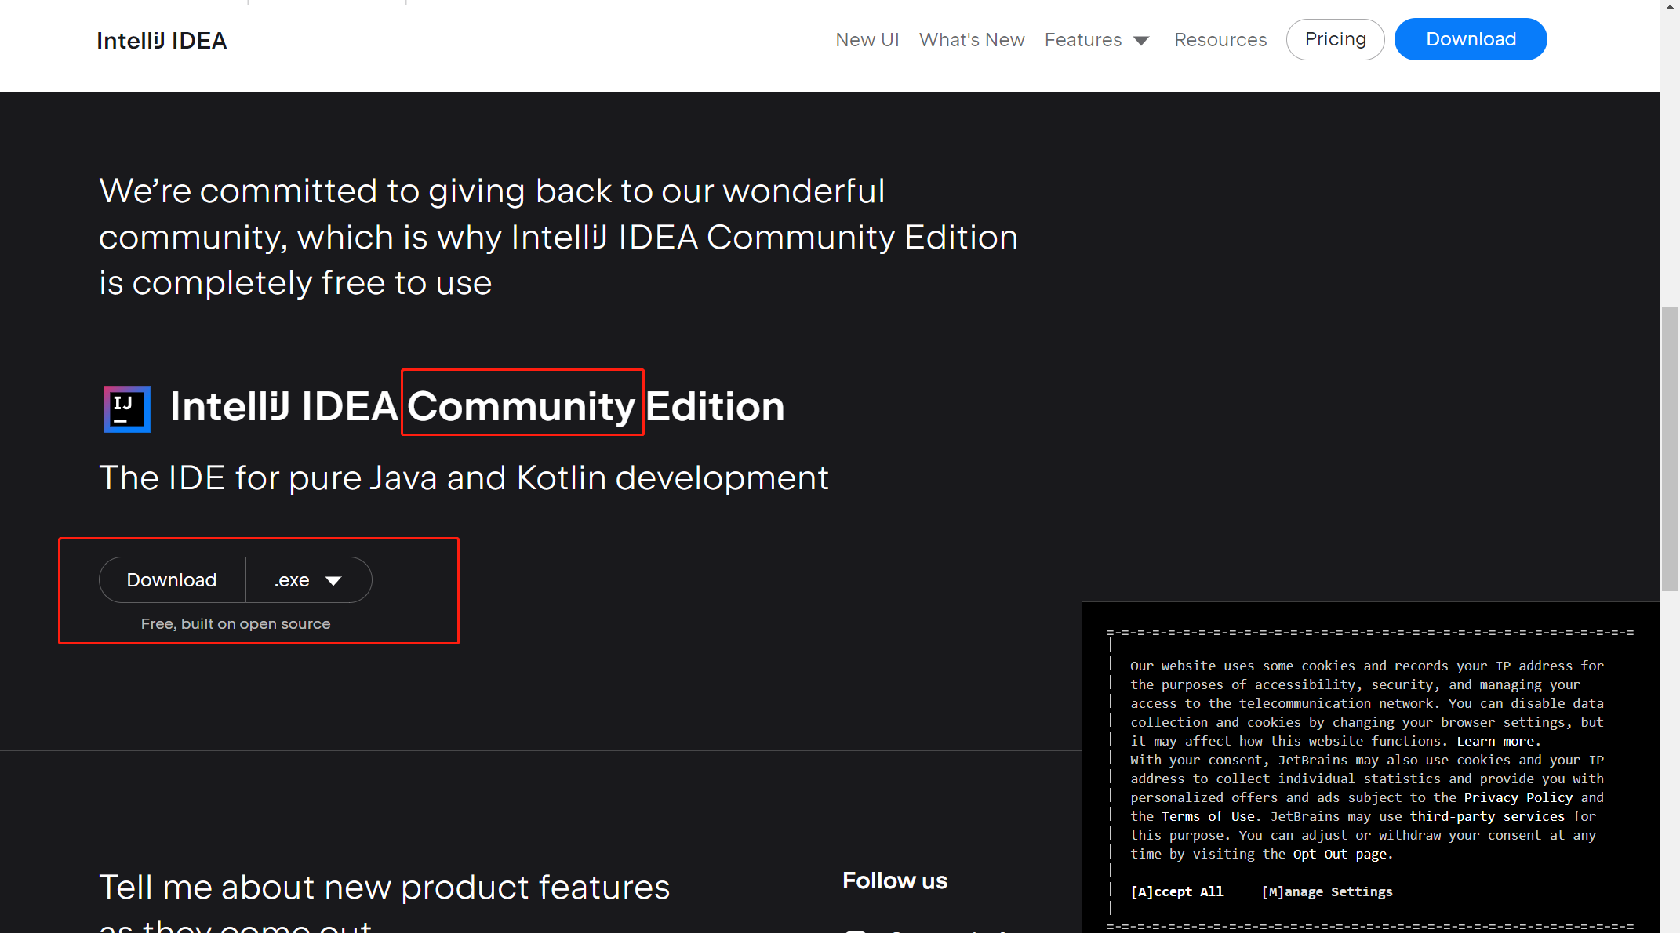1680x933 pixels.
Task: Follow the Learn more cookie link
Action: (1497, 741)
